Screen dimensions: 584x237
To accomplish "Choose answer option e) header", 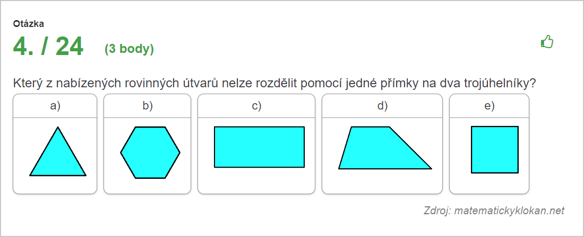I will tap(489, 106).
